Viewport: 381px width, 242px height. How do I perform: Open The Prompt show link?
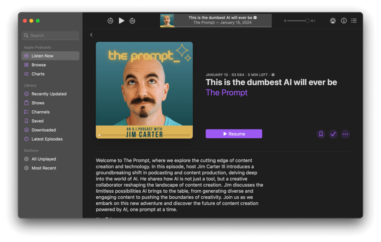click(x=227, y=92)
